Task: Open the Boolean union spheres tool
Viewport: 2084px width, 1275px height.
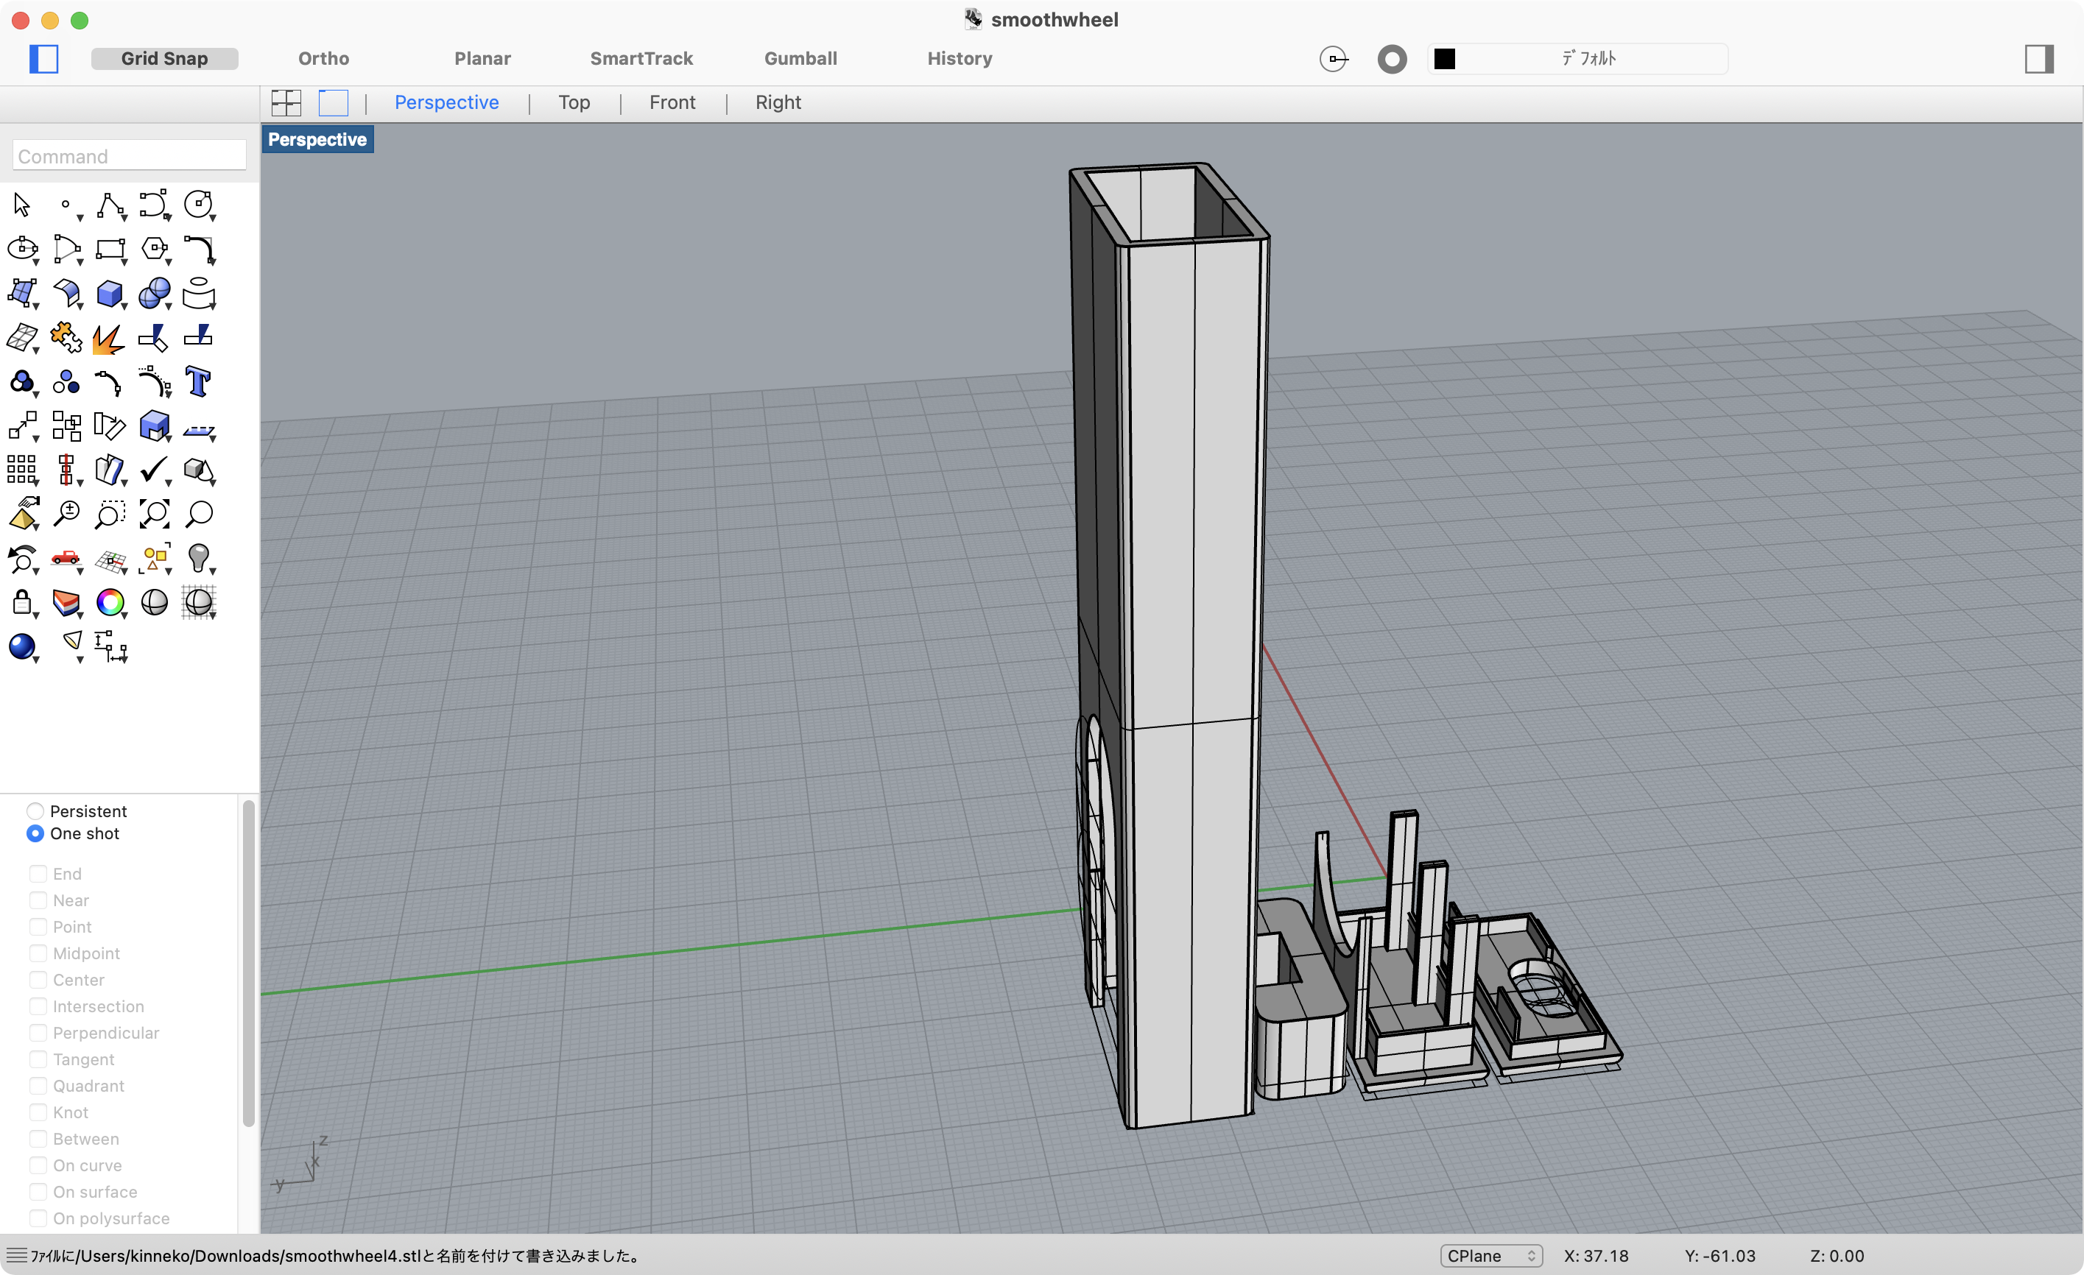Action: tap(154, 294)
